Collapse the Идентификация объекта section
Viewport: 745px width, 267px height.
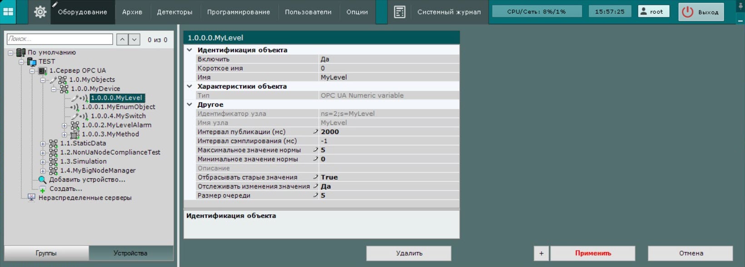tap(189, 50)
